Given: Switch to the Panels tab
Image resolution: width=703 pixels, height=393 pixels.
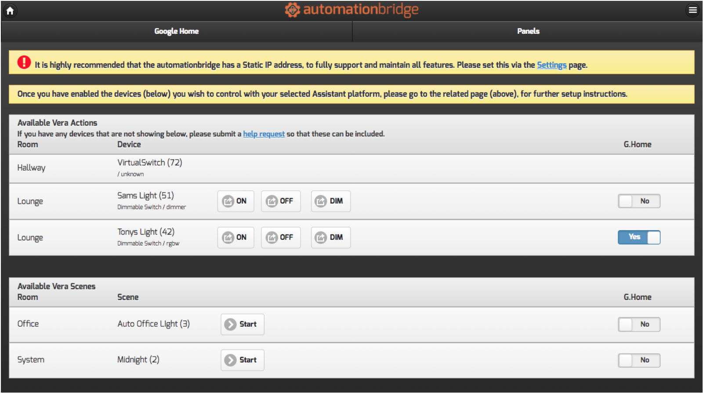Looking at the screenshot, I should [528, 31].
